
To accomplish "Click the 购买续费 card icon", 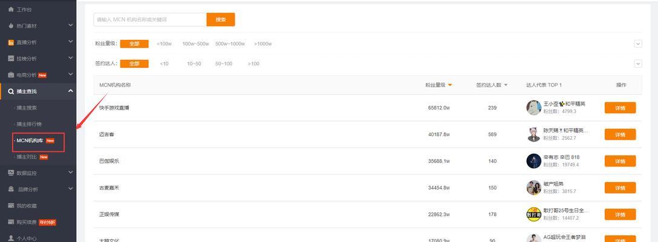I will 11,222.
